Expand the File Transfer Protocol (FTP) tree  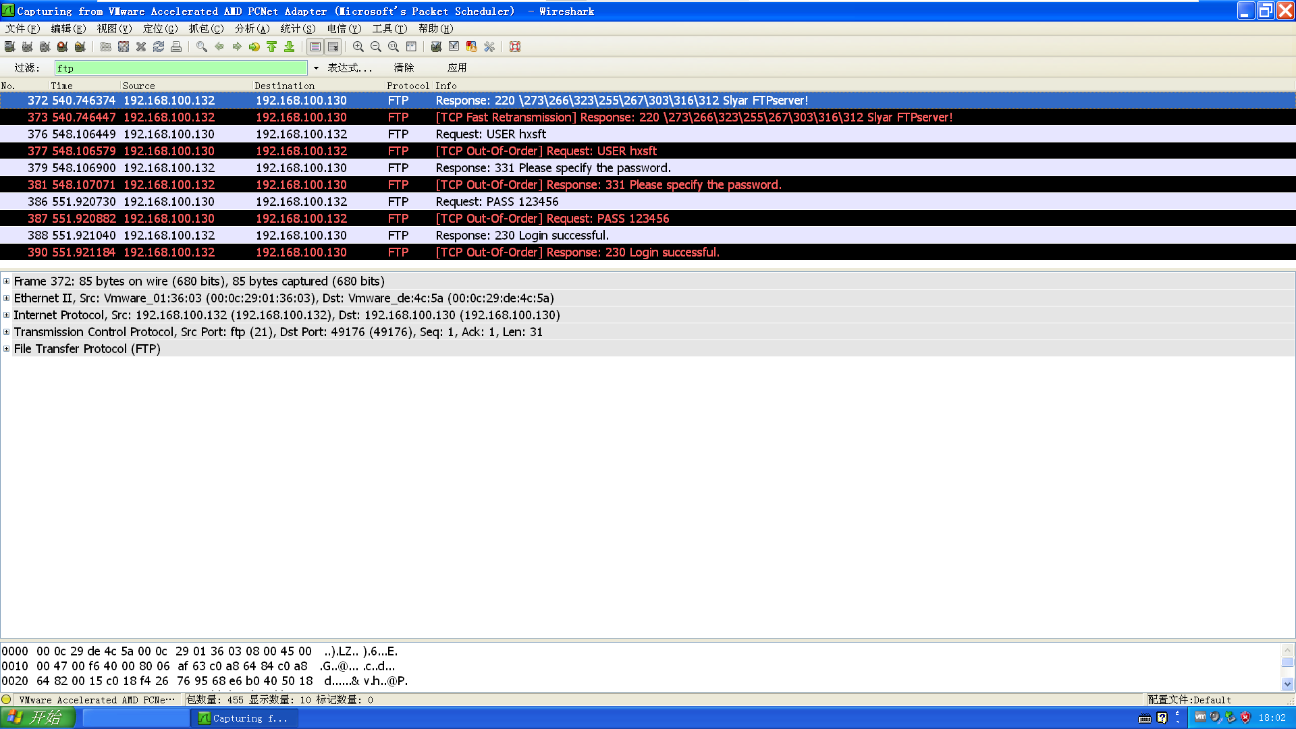pos(7,349)
